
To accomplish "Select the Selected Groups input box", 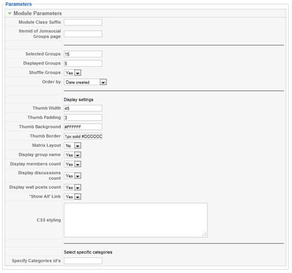I will (x=83, y=54).
